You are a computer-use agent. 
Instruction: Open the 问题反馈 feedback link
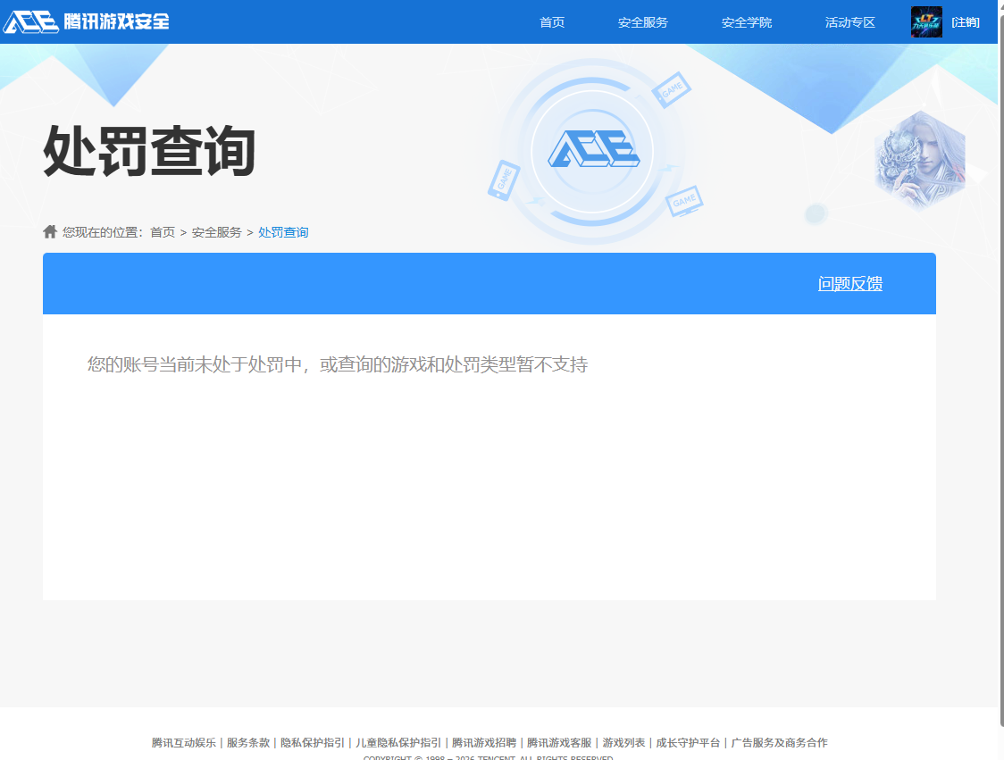click(850, 283)
